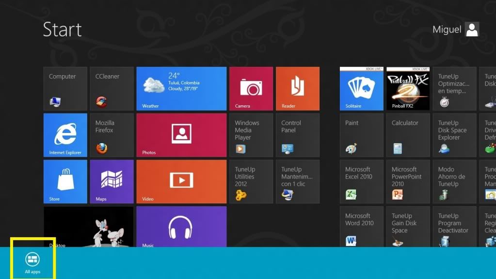Open the Mozilla Firefox tile
The image size is (496, 279).
(x=112, y=135)
